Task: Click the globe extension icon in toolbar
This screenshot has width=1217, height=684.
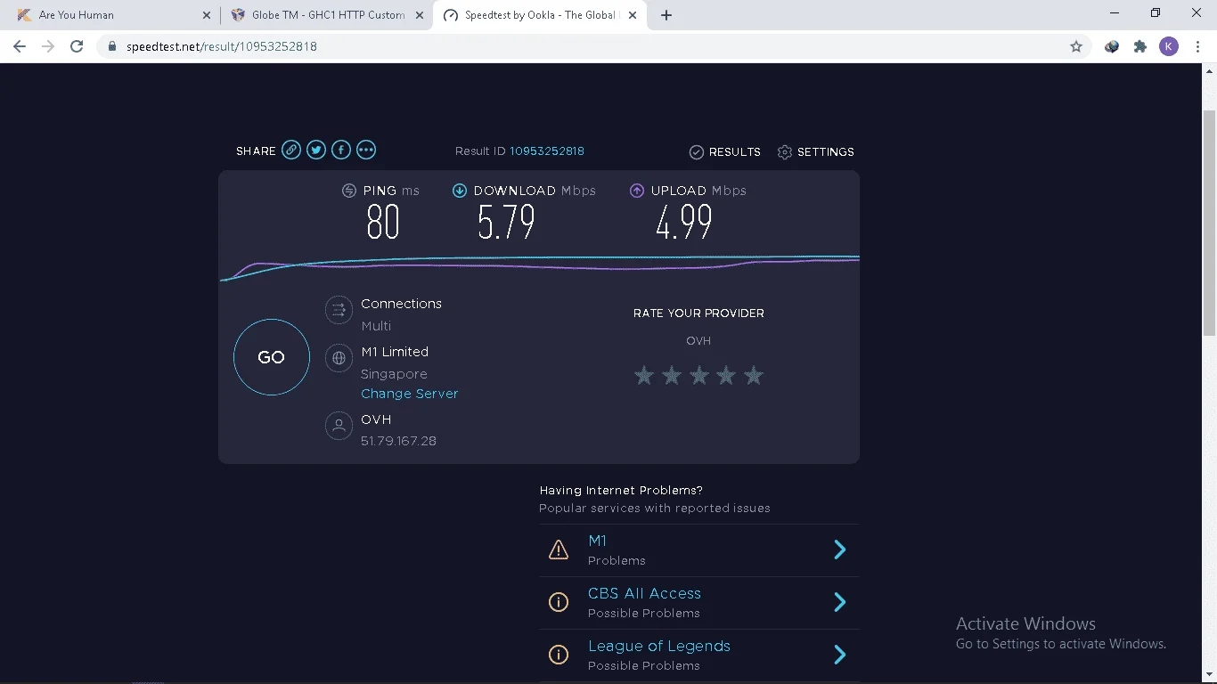Action: [1112, 46]
